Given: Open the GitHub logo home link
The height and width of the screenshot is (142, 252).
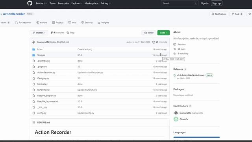Looking at the screenshot, I should click(x=30, y=3).
